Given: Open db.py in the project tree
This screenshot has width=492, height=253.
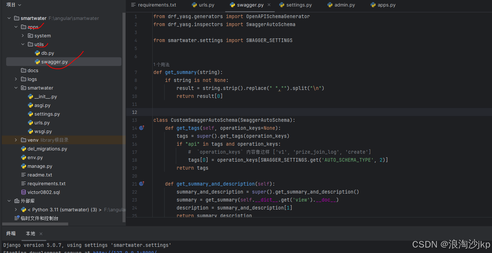Looking at the screenshot, I should click(47, 53).
